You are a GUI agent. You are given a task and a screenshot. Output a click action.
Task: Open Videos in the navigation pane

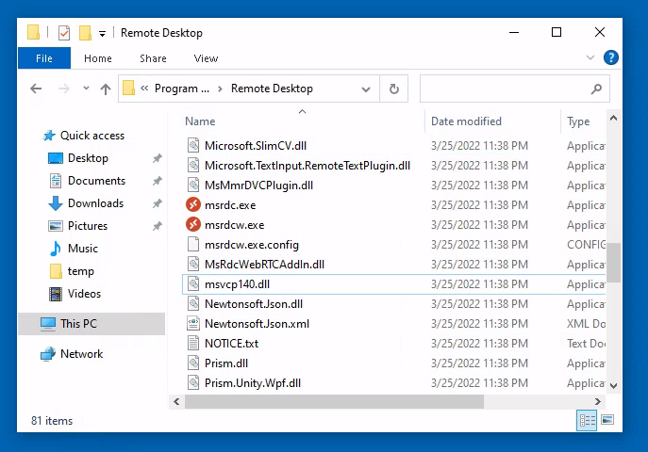tap(84, 294)
